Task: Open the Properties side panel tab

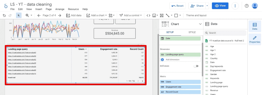Action: coord(255,39)
